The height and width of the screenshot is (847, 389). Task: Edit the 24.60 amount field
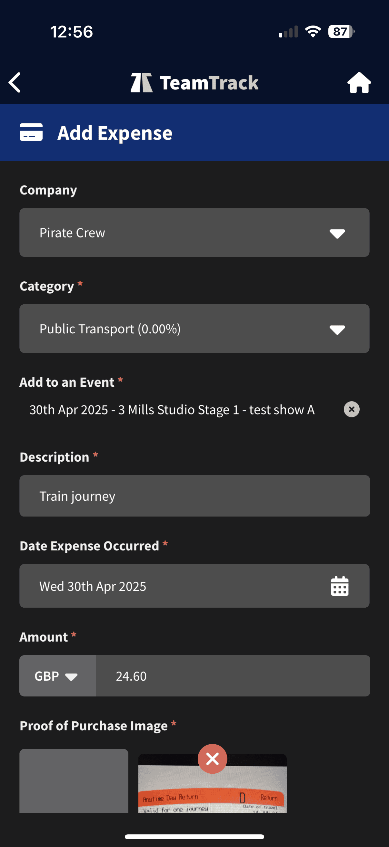click(x=233, y=676)
